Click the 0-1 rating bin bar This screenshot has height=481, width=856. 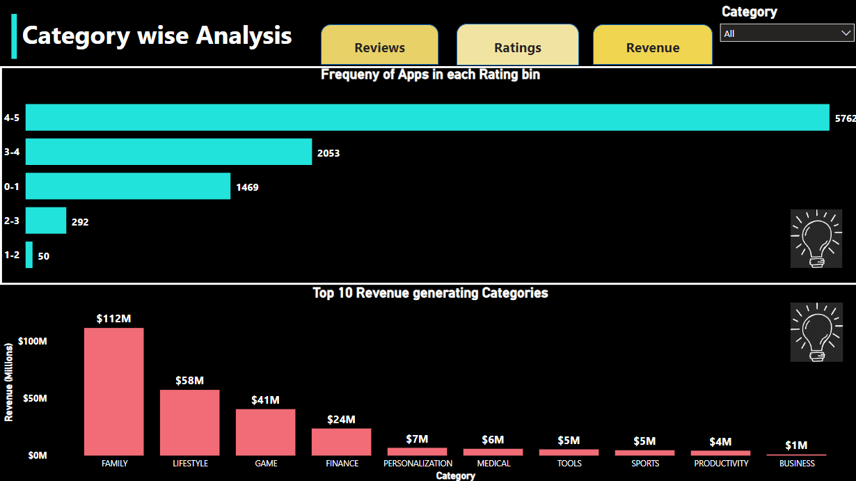point(125,187)
